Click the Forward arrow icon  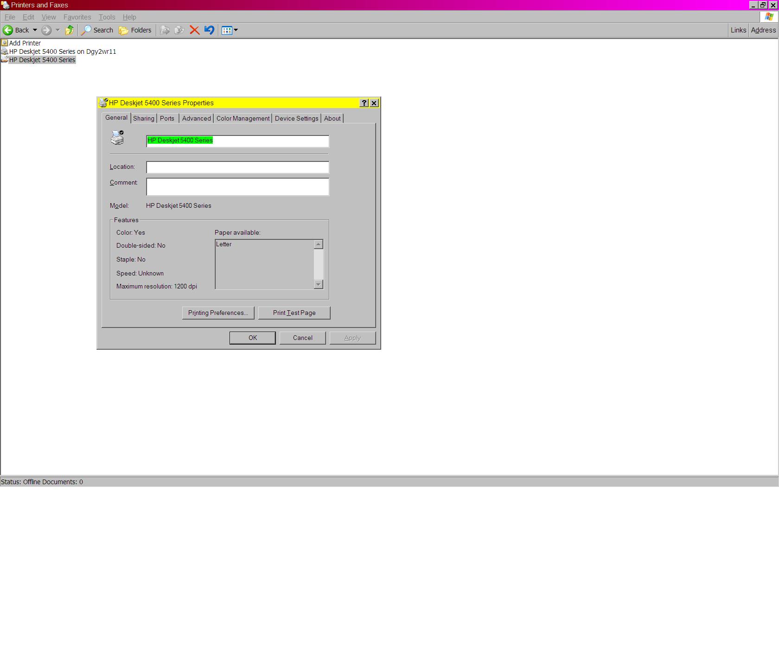pyautogui.click(x=46, y=30)
